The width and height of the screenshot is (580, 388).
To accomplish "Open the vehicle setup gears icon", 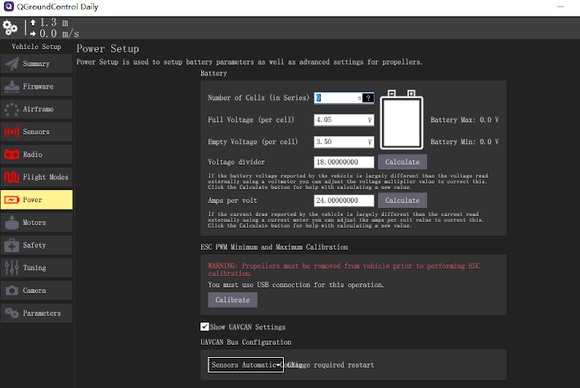I will (10, 28).
